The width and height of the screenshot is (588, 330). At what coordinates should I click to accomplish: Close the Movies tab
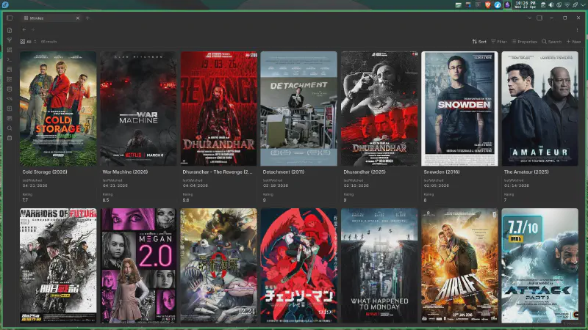coord(78,18)
